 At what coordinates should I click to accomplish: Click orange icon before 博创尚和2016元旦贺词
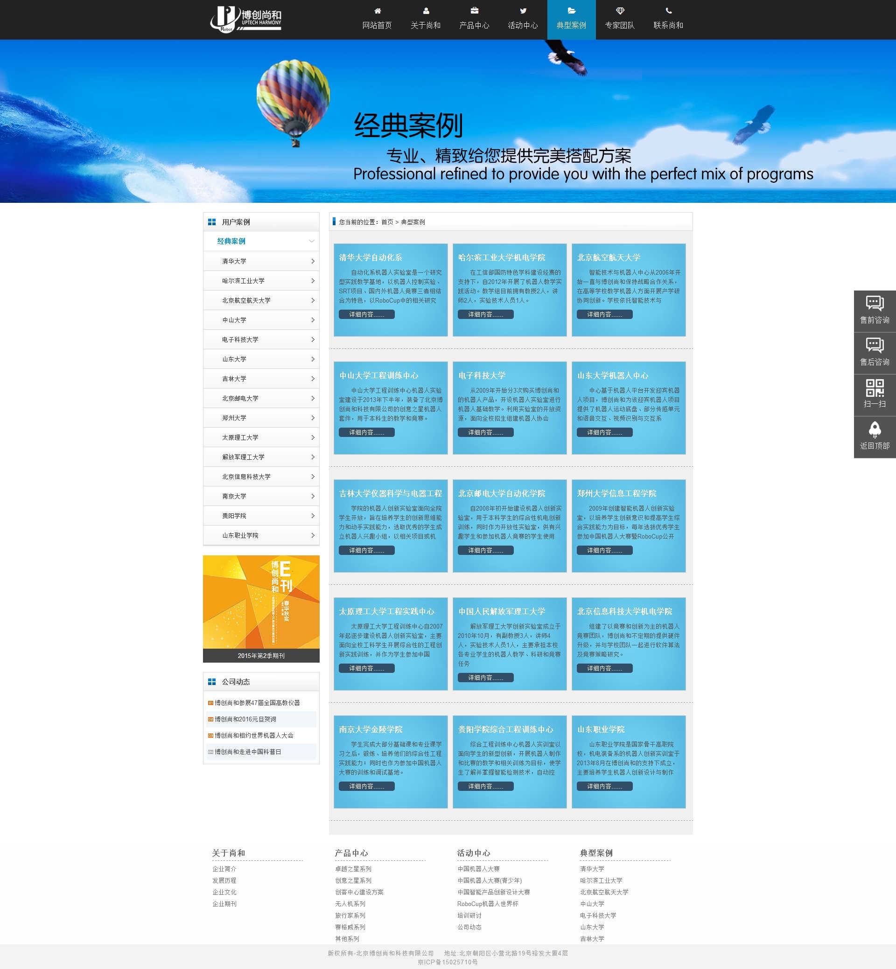210,720
